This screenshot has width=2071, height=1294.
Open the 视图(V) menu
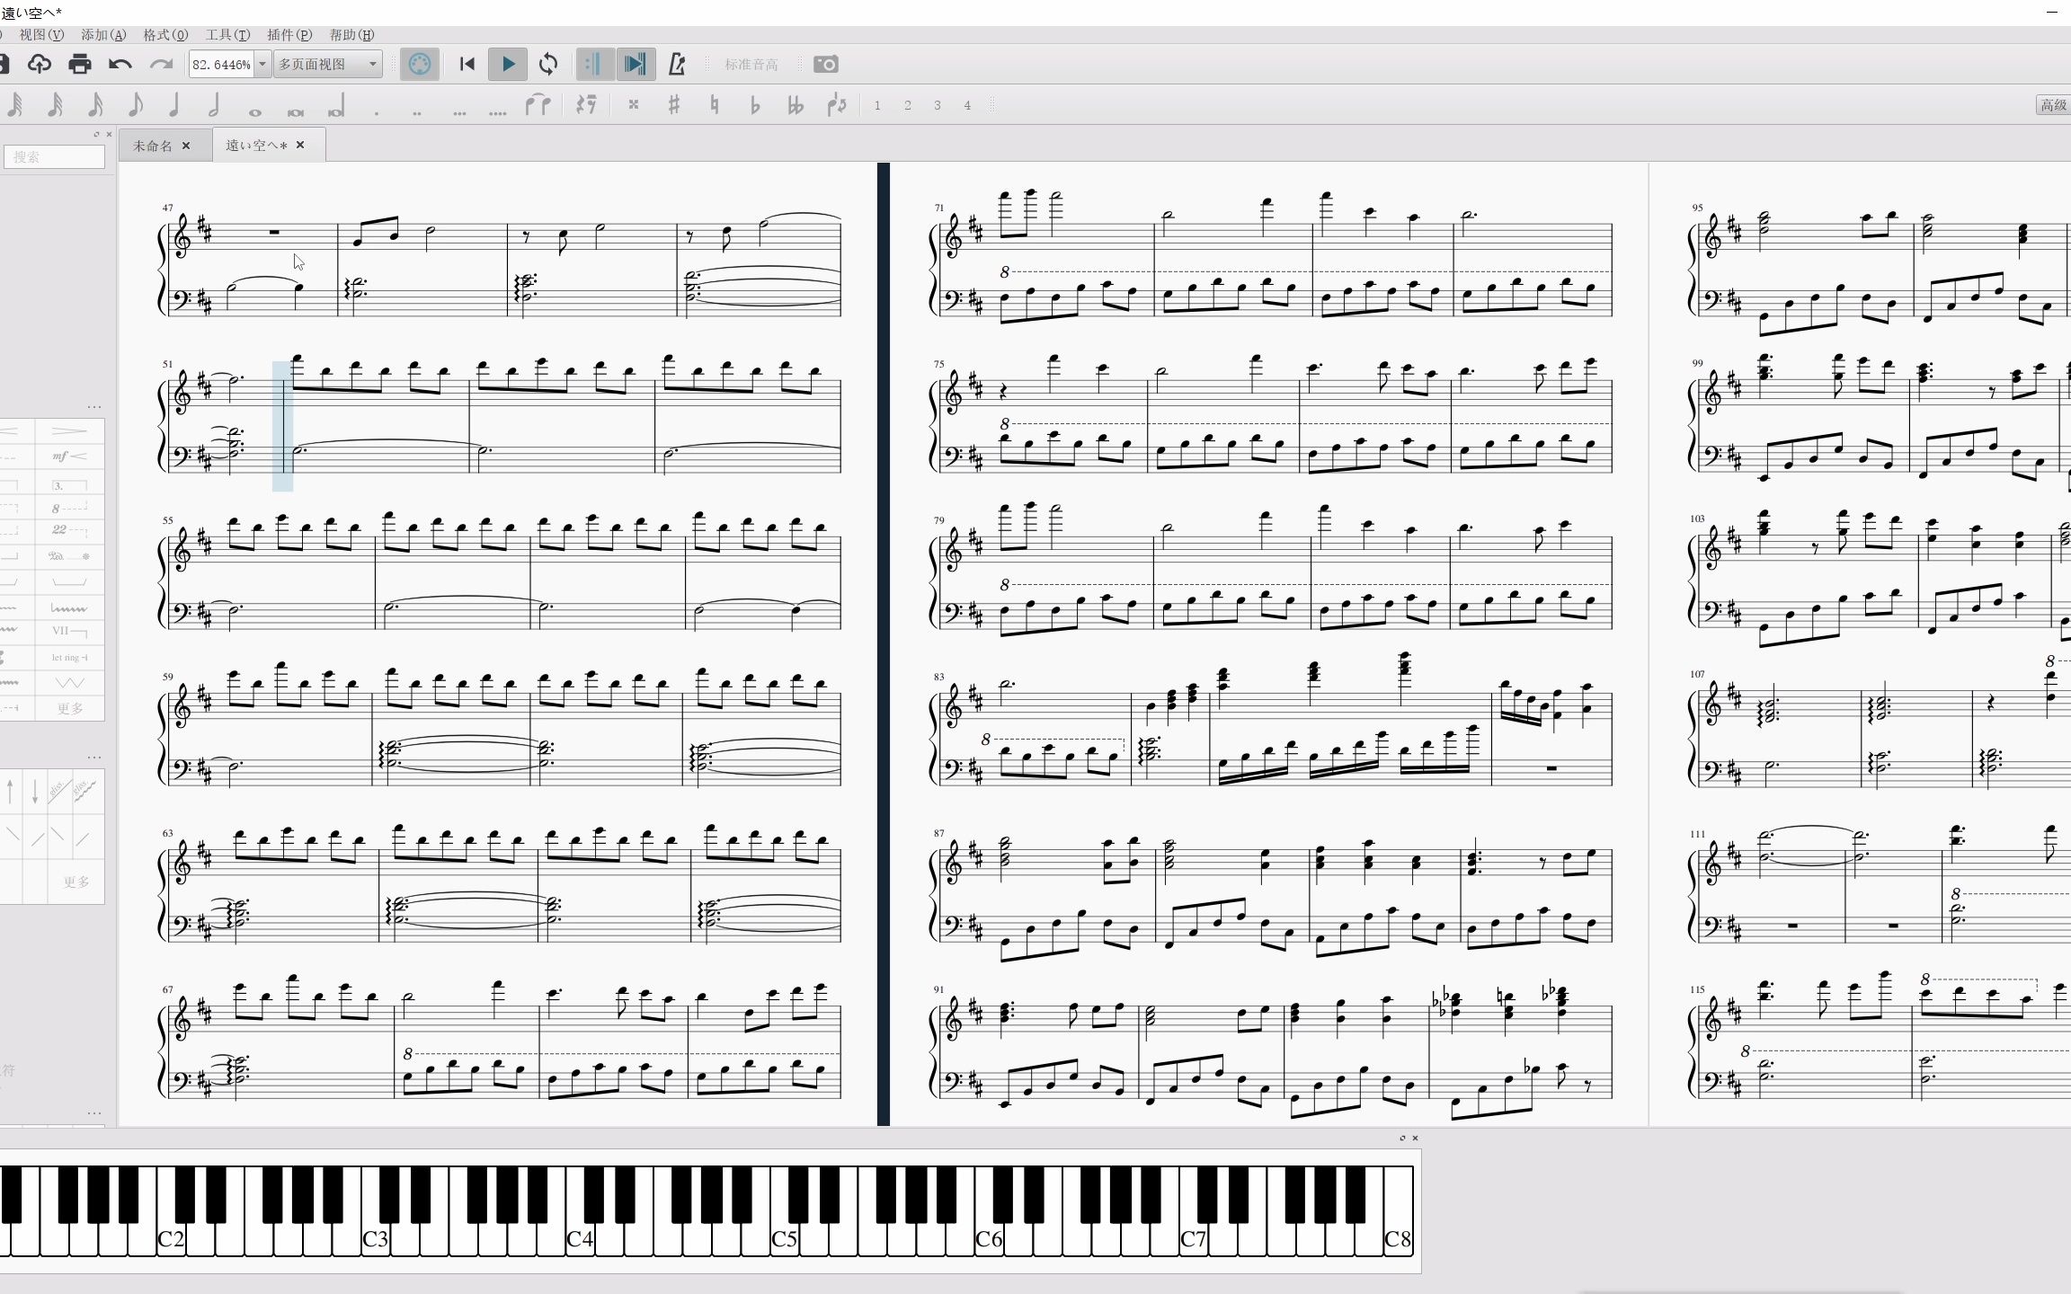tap(41, 34)
